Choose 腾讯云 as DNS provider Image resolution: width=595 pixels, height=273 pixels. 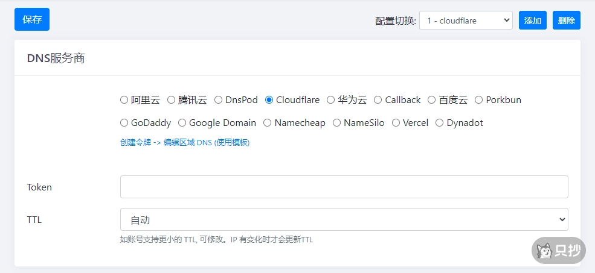(172, 100)
